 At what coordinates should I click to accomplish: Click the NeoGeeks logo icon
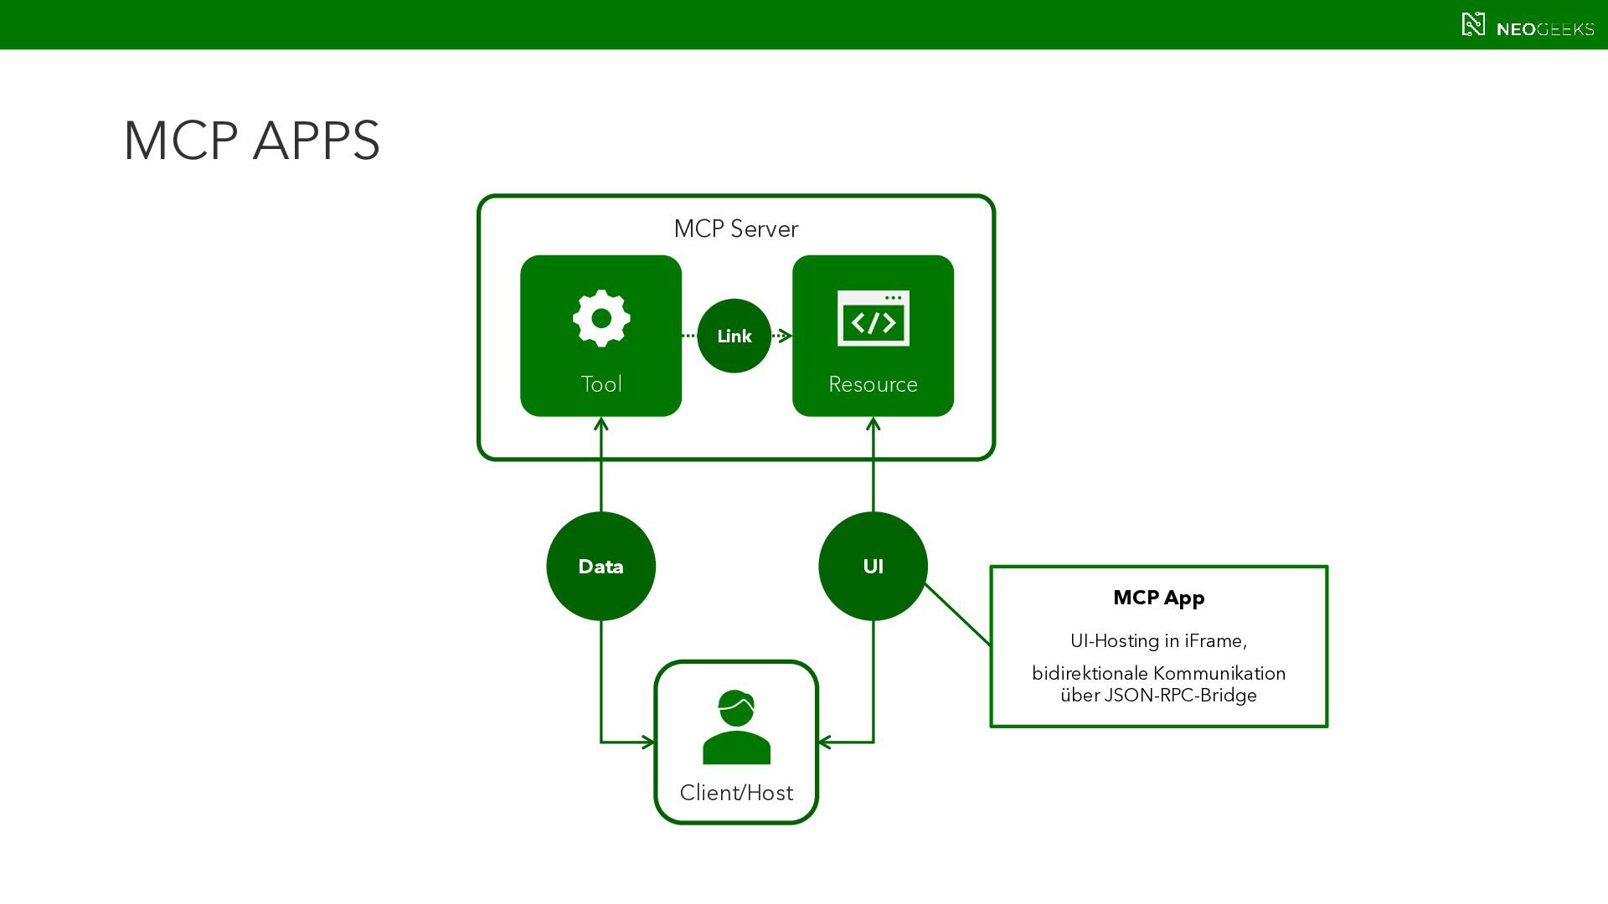click(1473, 24)
